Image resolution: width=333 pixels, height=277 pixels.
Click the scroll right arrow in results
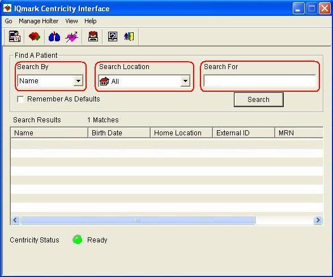[x=318, y=220]
